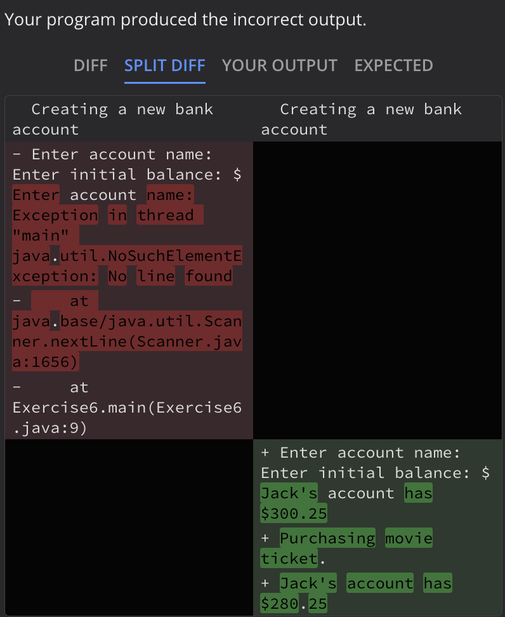This screenshot has width=505, height=617.
Task: Click the highlighted 'Jack's' text in expected output
Action: [289, 493]
